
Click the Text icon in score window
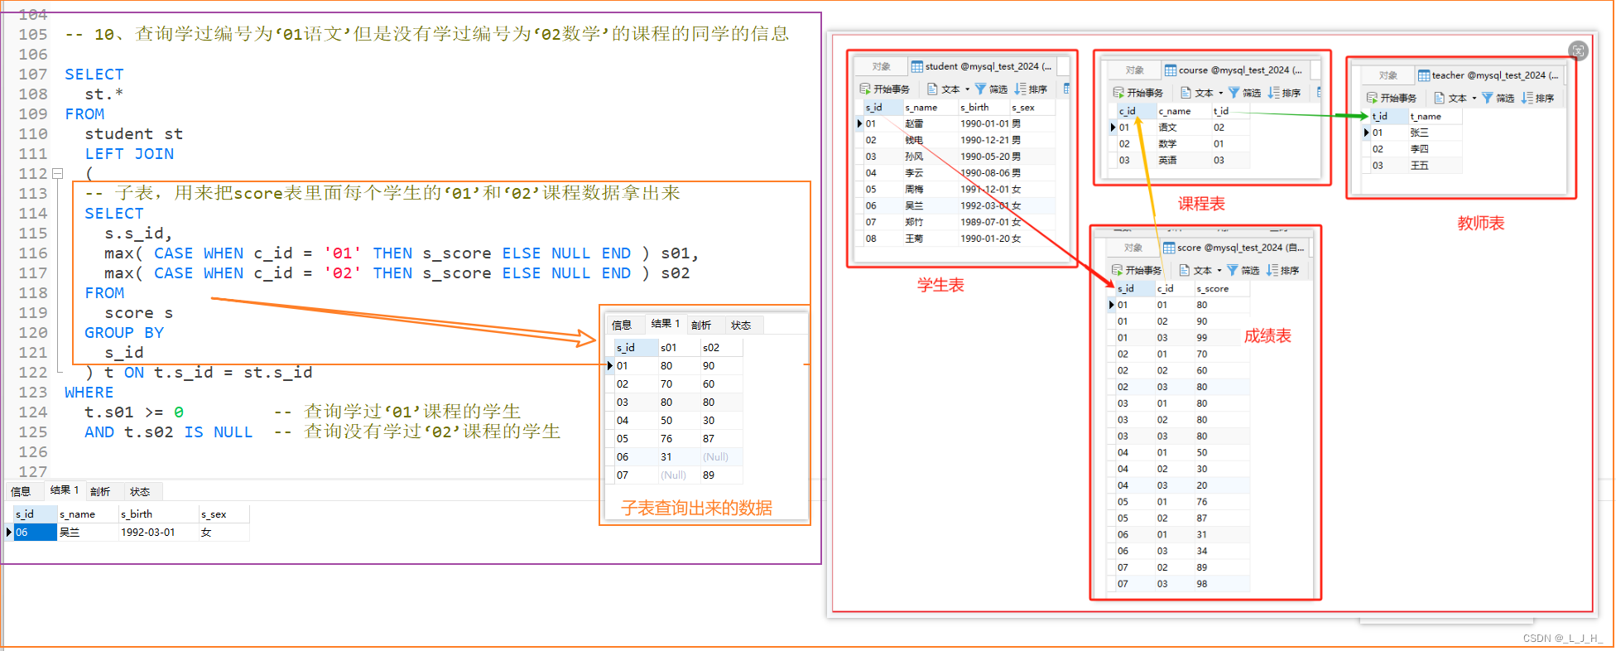[x=1184, y=270]
